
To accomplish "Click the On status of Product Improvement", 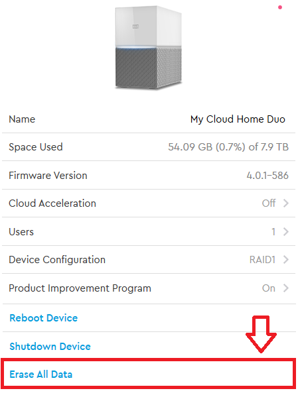I will coord(269,288).
